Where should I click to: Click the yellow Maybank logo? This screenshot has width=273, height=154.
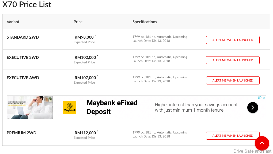[x=70, y=107]
